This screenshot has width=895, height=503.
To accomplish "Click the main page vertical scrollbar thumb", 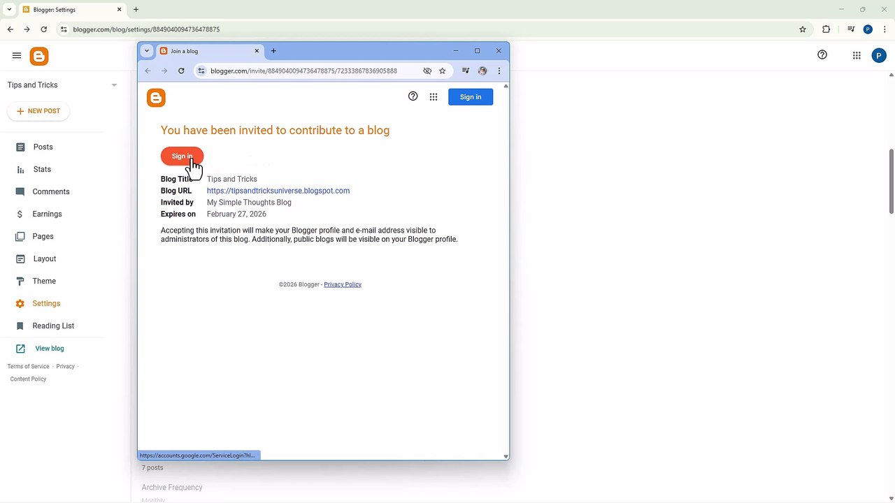I will [x=891, y=181].
